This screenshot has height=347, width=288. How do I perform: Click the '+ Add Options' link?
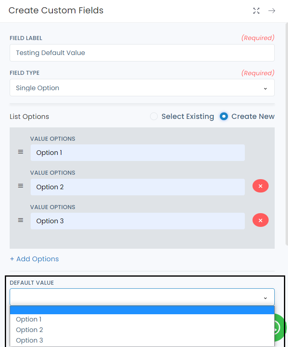coord(34,259)
